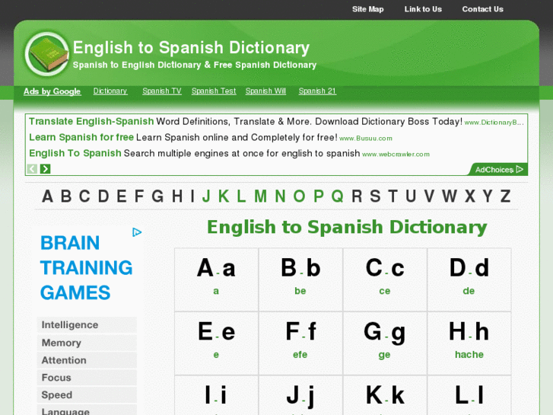Select Speed in the brain games ad
This screenshot has height=415, width=553.
coord(87,395)
